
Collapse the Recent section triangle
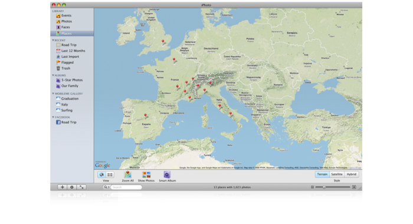[53, 40]
